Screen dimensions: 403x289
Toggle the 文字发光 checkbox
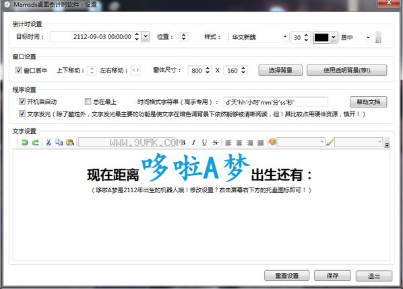(22, 114)
